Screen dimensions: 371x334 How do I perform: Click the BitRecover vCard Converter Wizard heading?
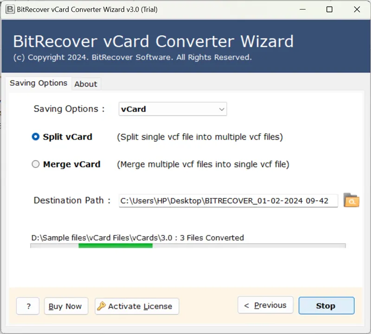point(154,41)
